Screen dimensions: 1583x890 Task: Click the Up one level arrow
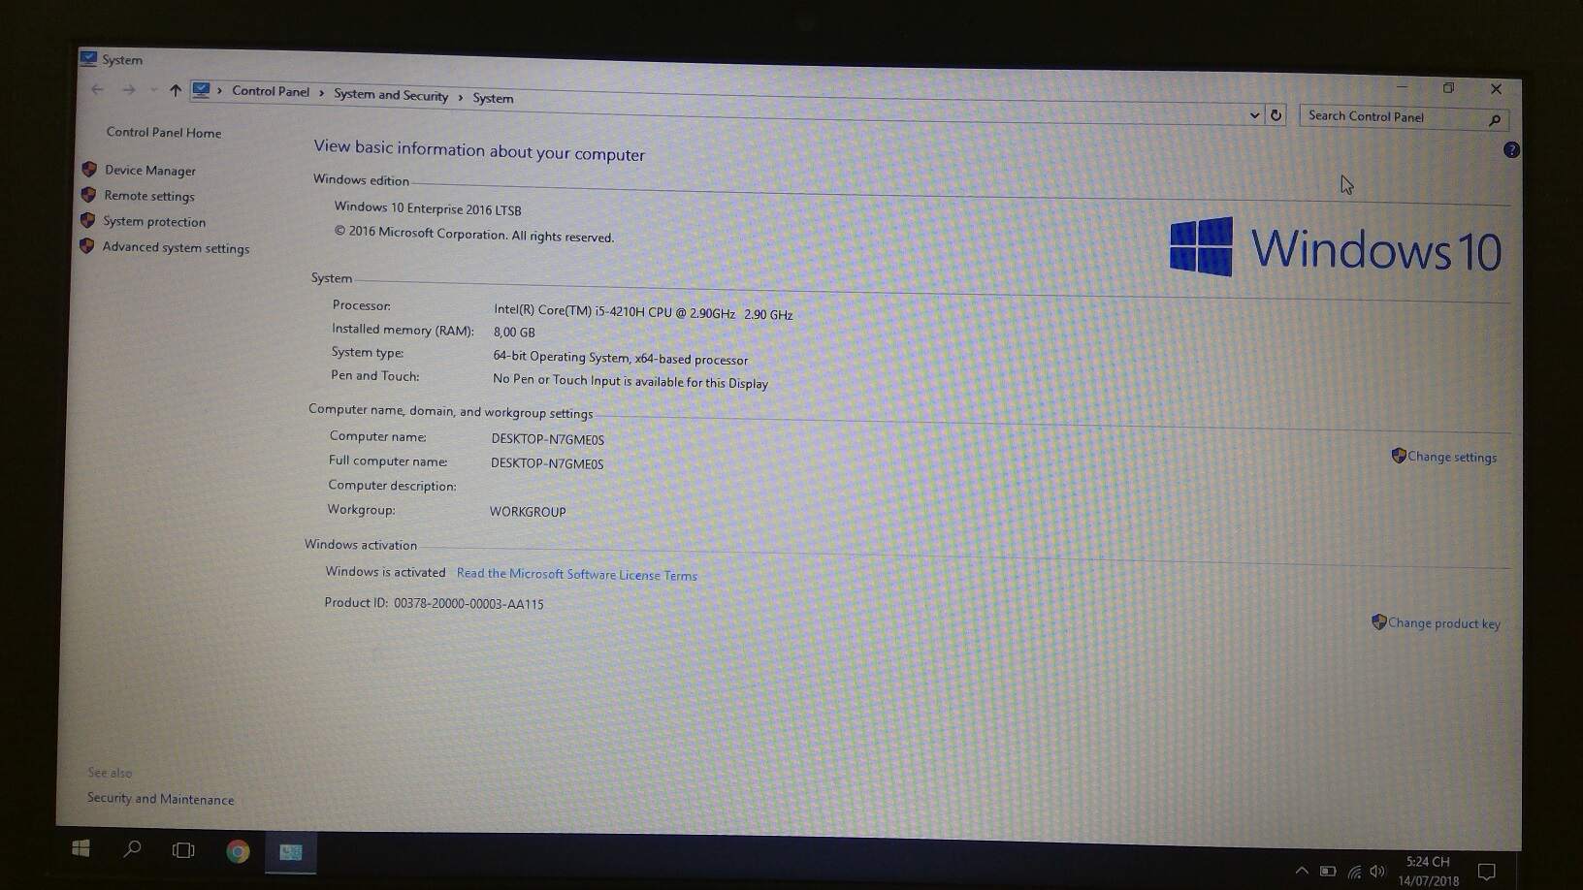click(x=176, y=90)
